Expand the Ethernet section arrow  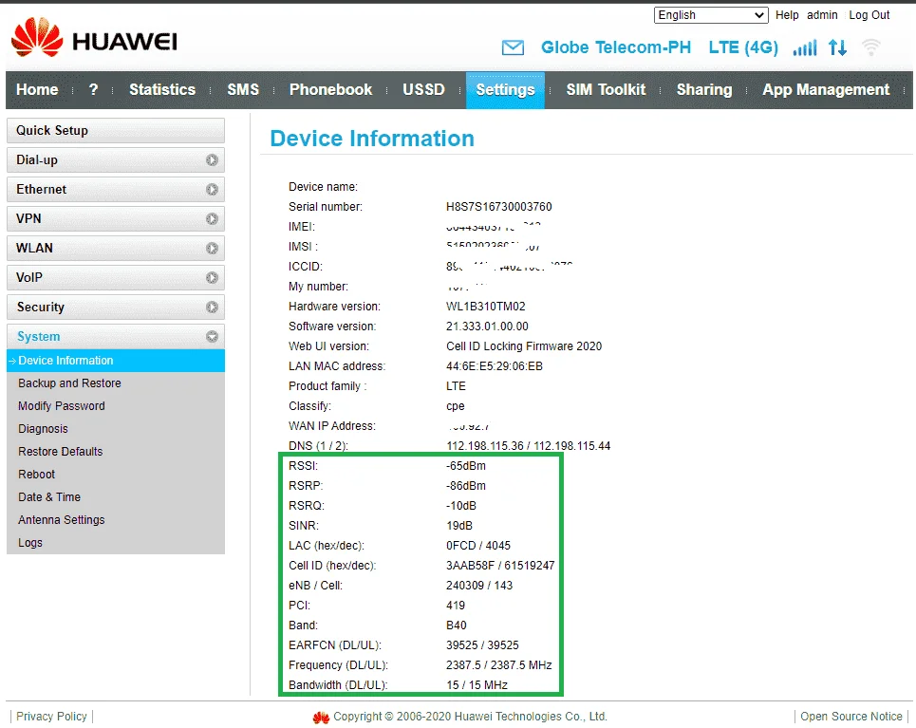point(212,189)
